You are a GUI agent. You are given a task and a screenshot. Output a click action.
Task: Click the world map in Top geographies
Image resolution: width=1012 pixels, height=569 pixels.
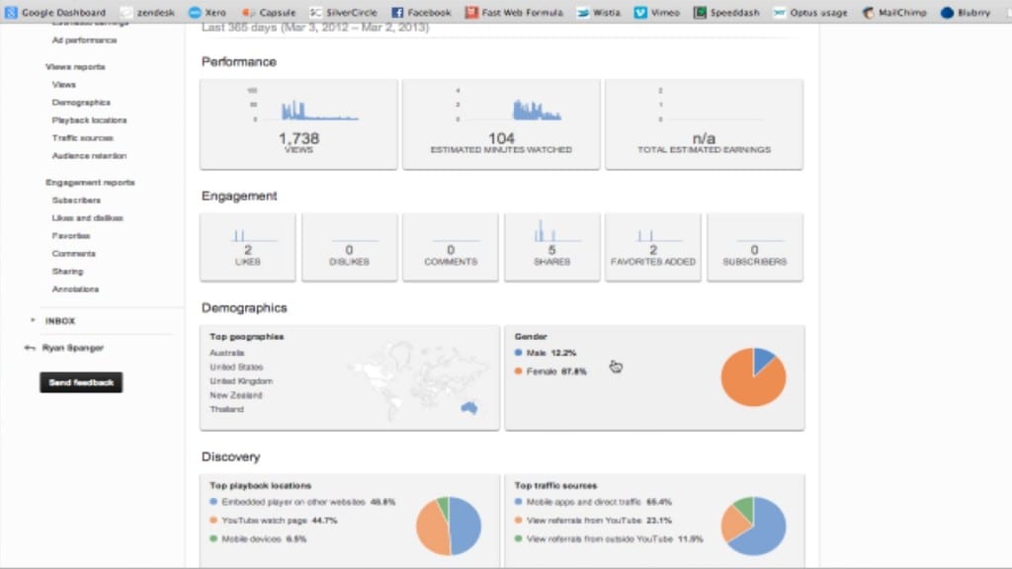tap(416, 380)
